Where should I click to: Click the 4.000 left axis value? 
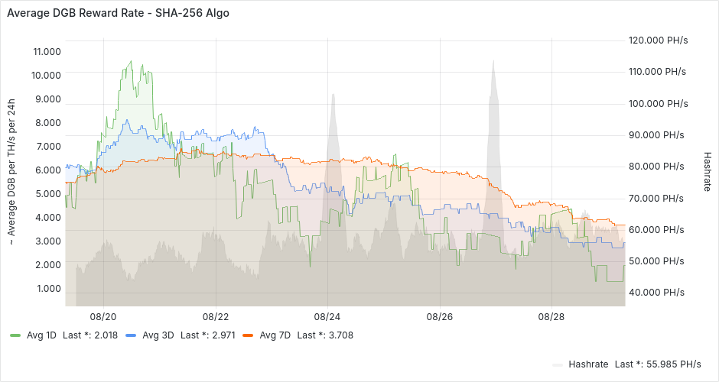[x=48, y=218]
